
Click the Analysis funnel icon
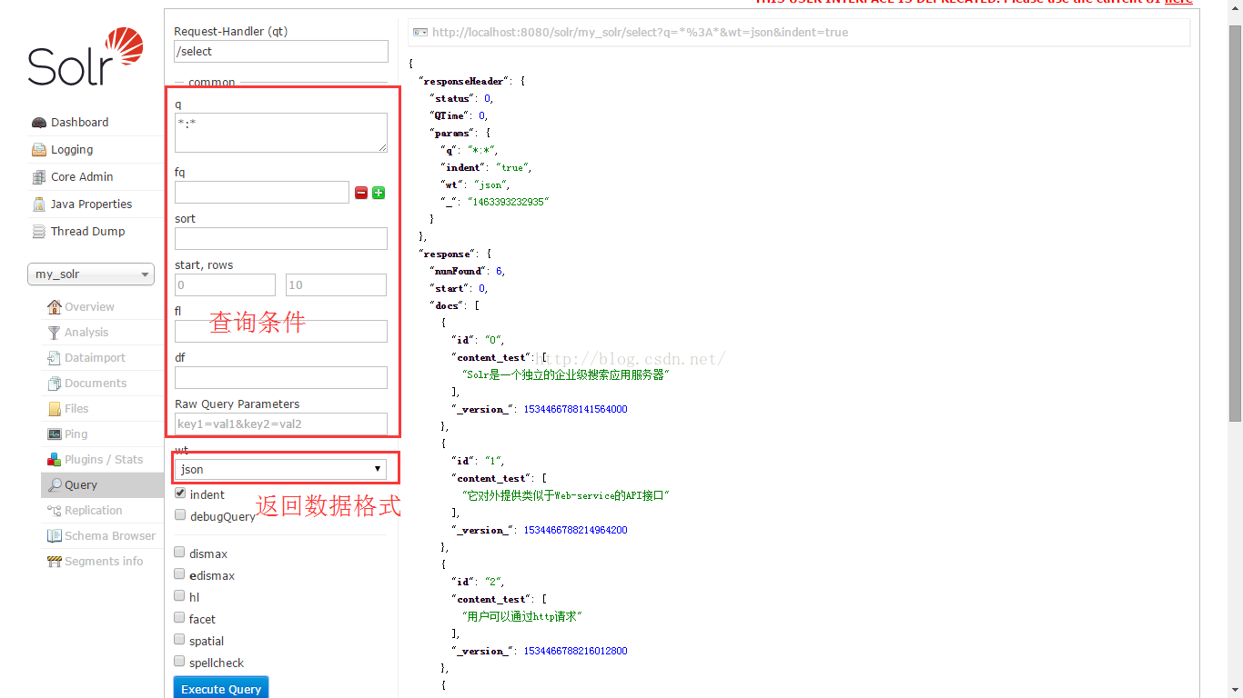tap(55, 333)
